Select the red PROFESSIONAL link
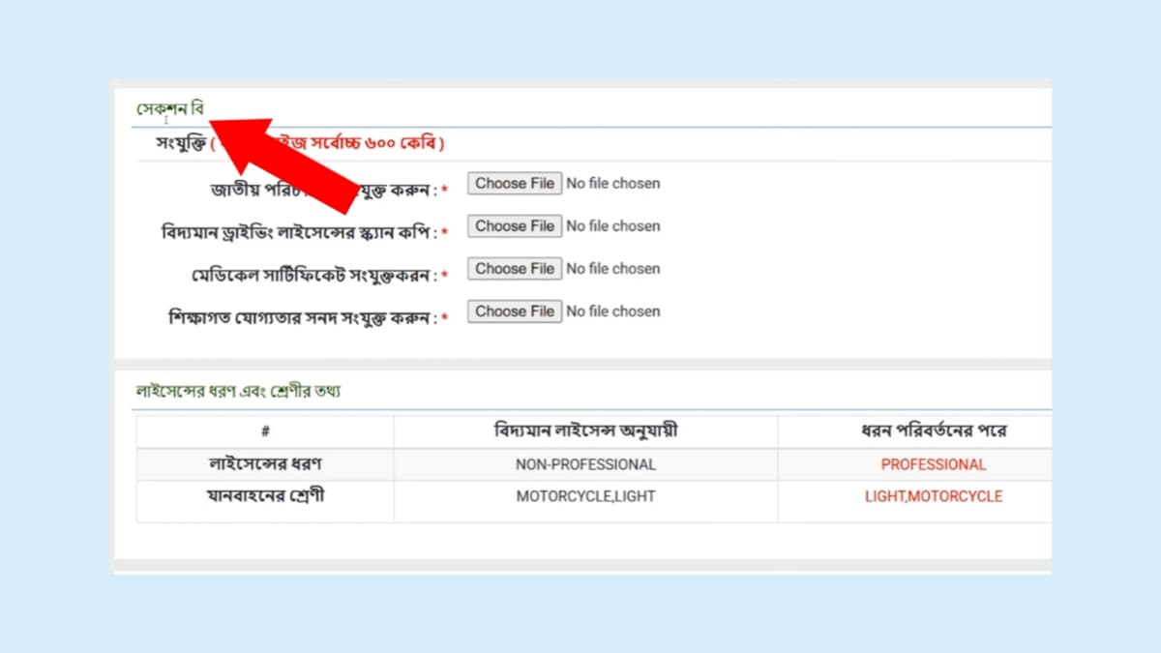 [x=933, y=464]
